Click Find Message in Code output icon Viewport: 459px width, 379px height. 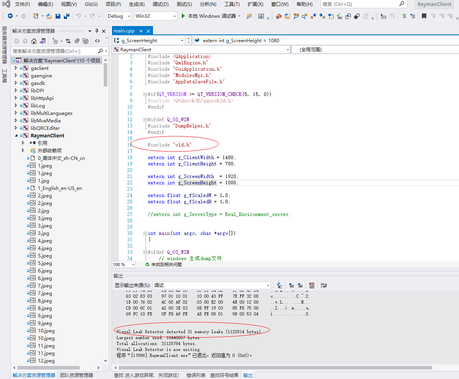coord(280,285)
